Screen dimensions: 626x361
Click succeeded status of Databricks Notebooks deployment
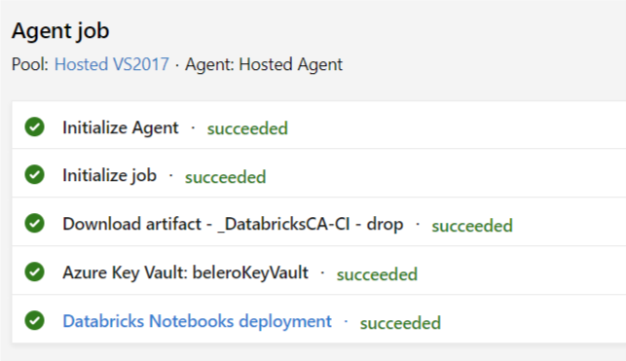[x=400, y=323]
